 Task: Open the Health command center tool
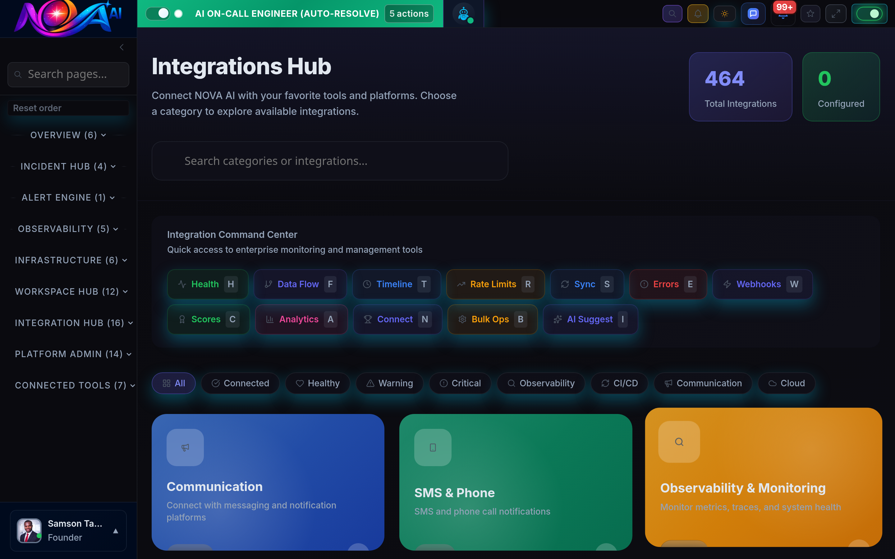tap(208, 284)
